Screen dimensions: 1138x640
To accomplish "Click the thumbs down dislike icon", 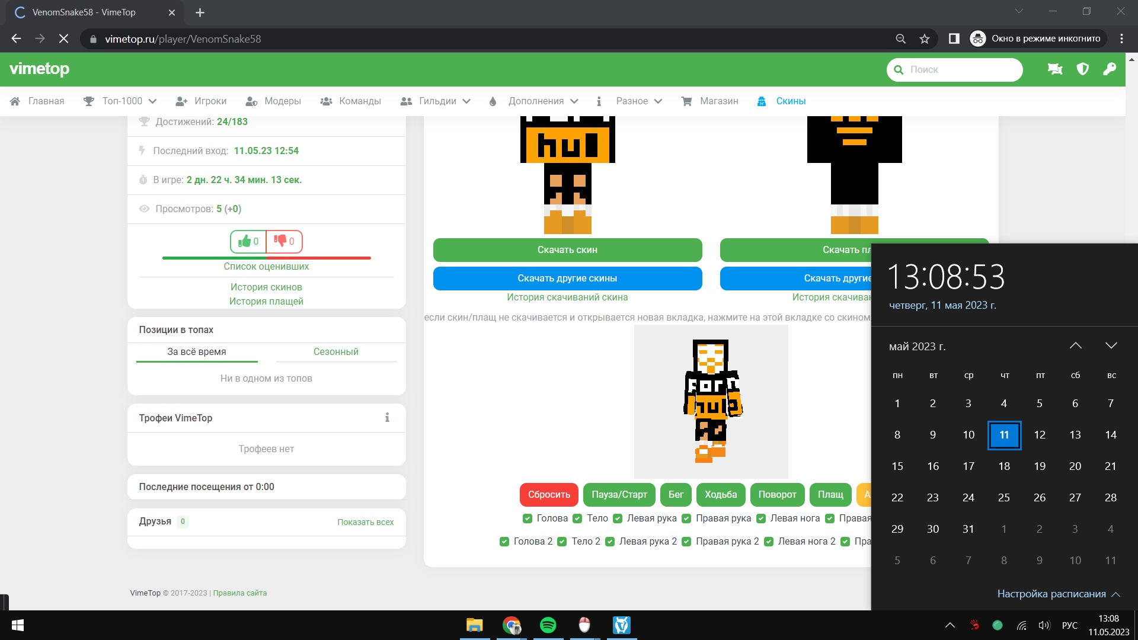I will pyautogui.click(x=280, y=241).
